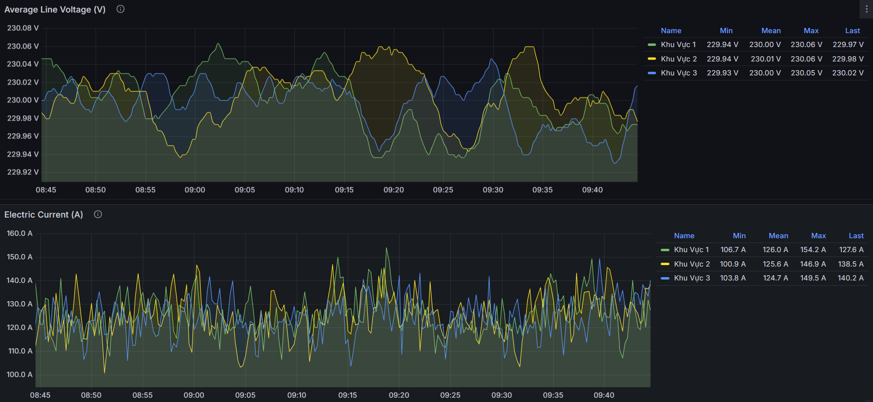Click yellow color swatch of voltage Khu Vực 2
The image size is (873, 402).
click(652, 59)
